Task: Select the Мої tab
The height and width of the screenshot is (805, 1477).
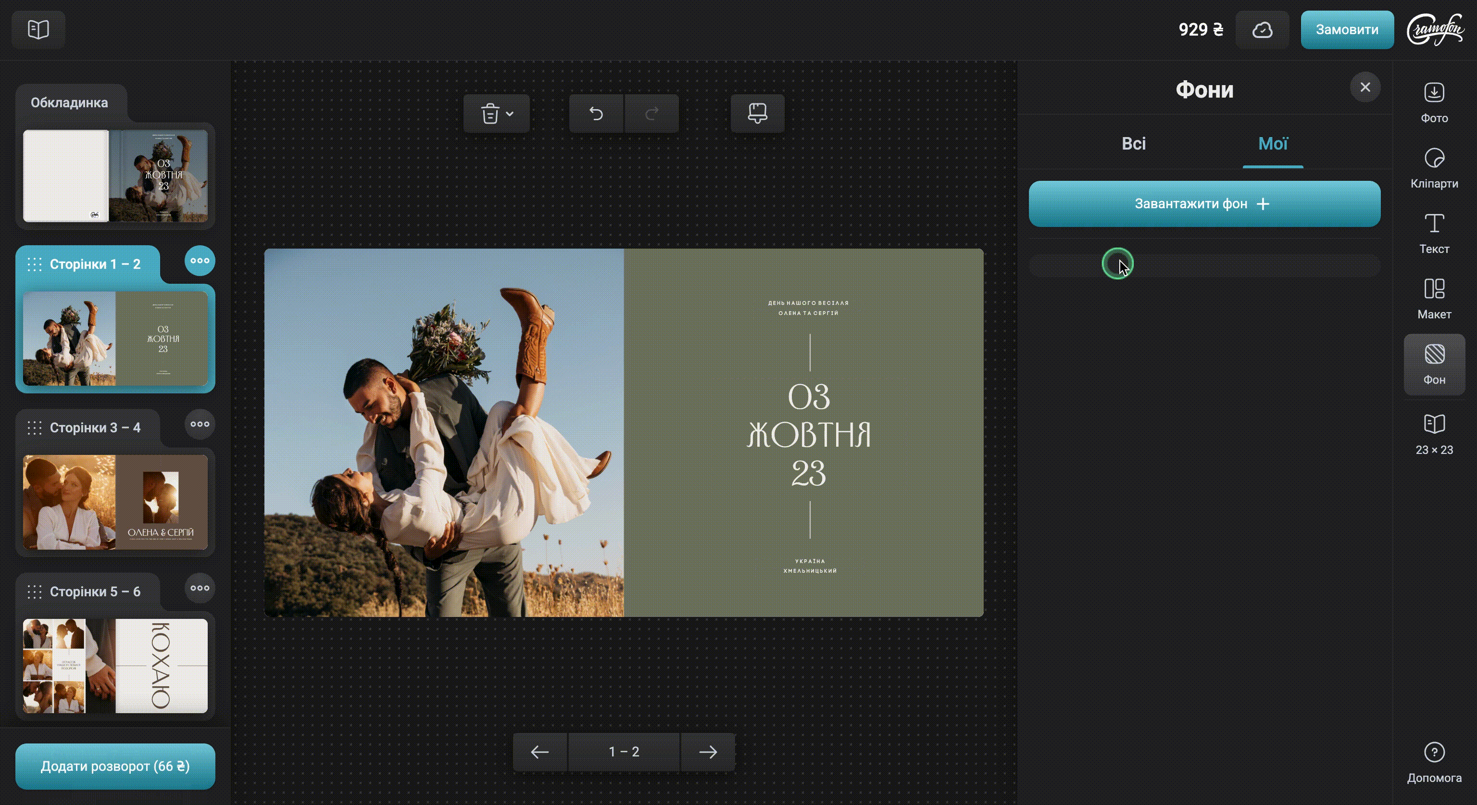Action: 1272,143
